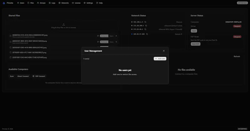Set B388D942 file access to Users
Viewport: 250px width, 131px height.
111,36
